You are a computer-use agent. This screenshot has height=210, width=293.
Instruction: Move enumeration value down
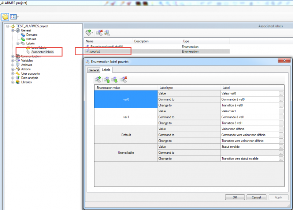[115, 80]
